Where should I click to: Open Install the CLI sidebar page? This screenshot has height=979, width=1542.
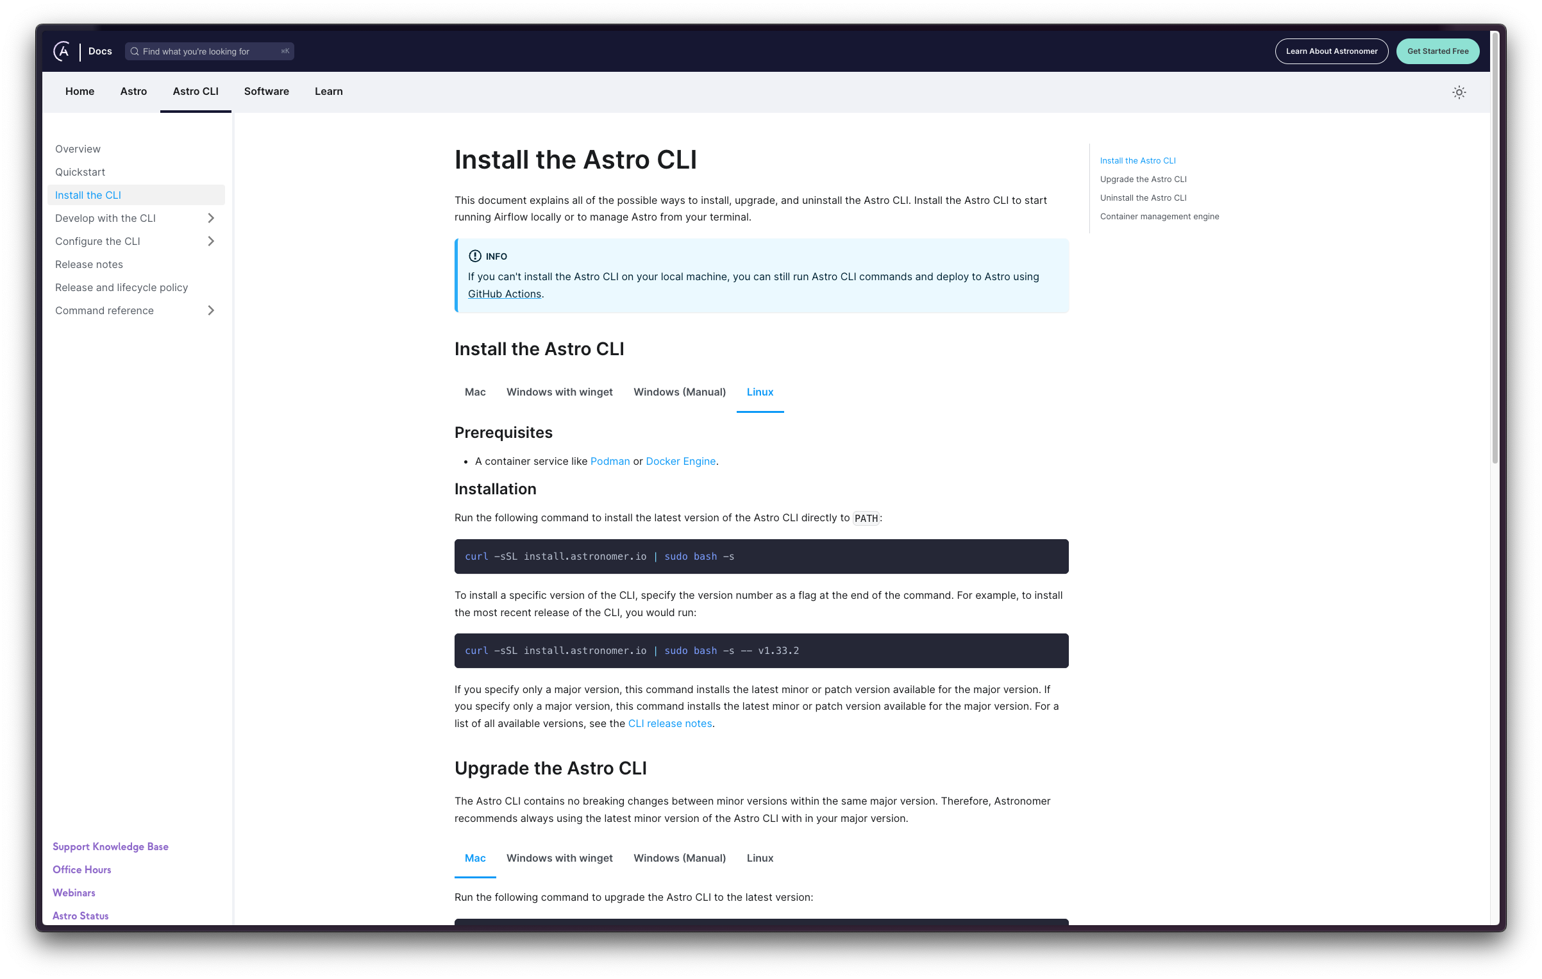(136, 195)
